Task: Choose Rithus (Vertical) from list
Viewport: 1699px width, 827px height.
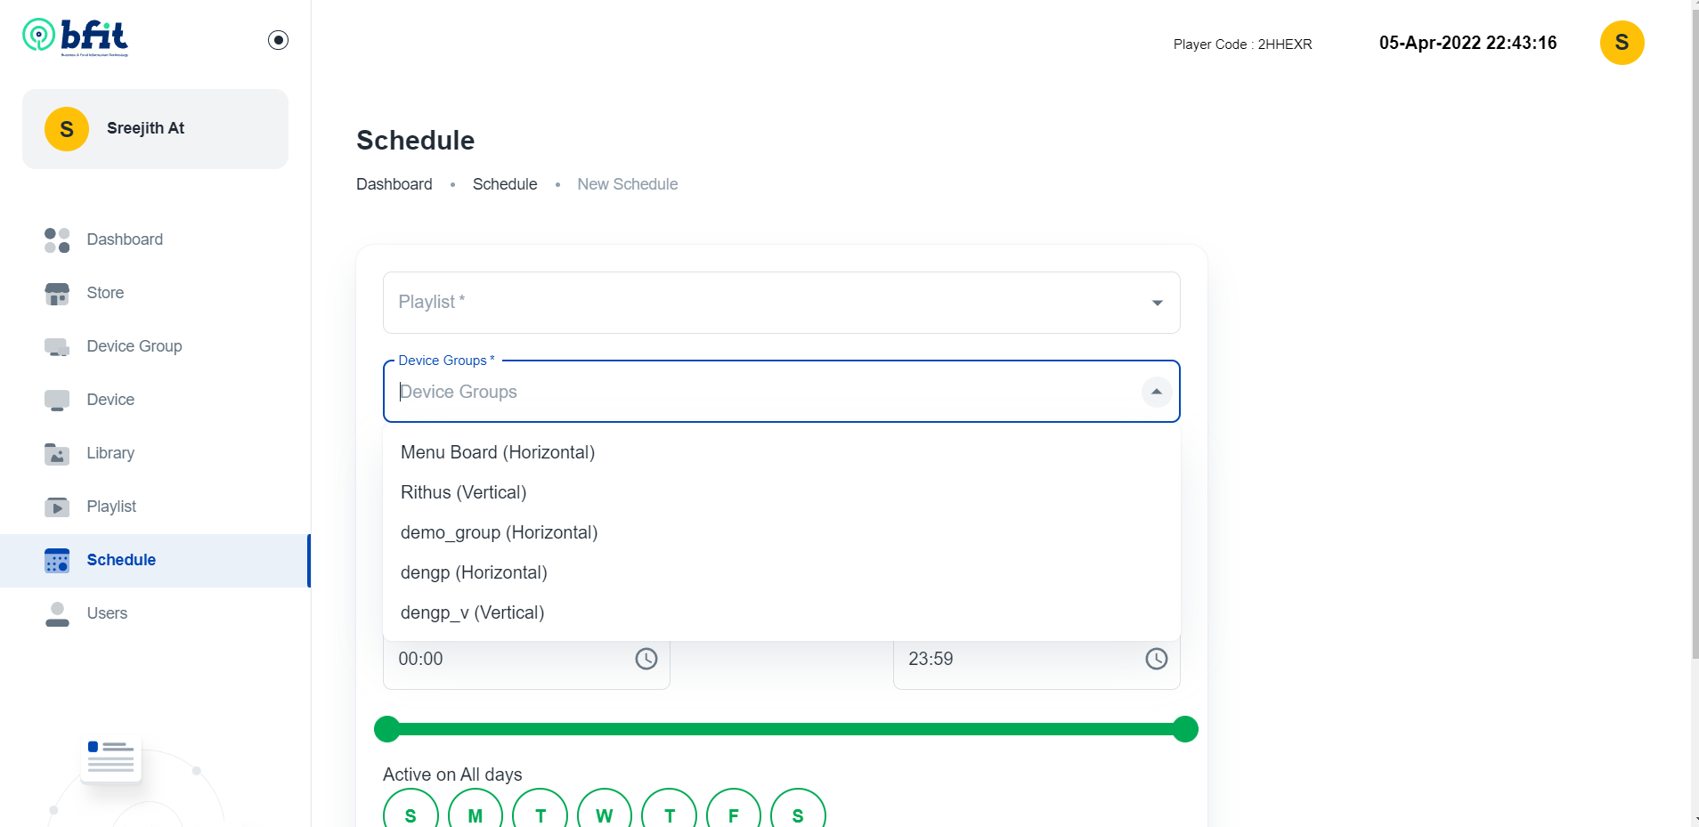Action: (463, 492)
